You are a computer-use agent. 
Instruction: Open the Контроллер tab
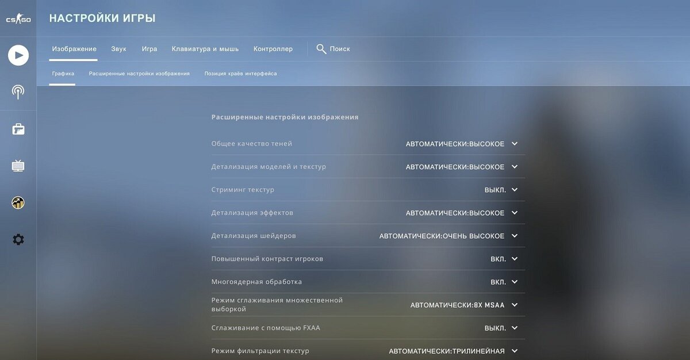(273, 49)
